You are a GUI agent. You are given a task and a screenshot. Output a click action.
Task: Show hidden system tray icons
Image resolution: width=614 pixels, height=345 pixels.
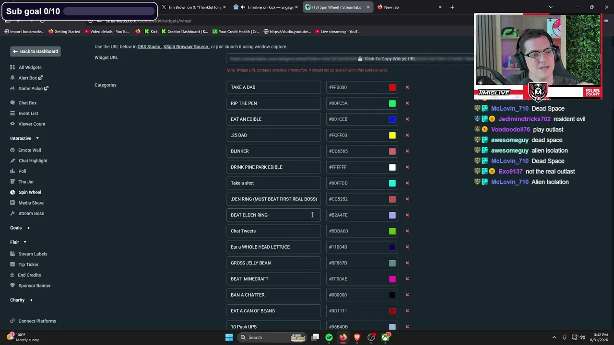pyautogui.click(x=554, y=337)
